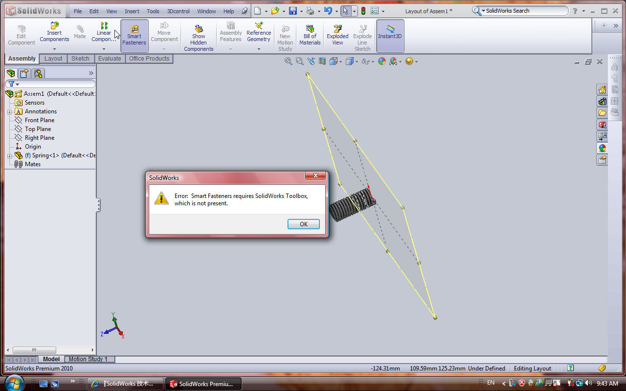Select the Mates item in tree
This screenshot has width=626, height=391.
point(33,164)
